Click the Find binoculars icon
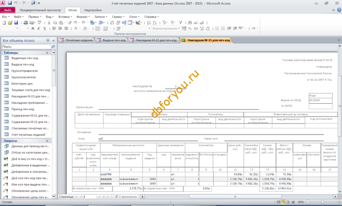 tap(190, 22)
